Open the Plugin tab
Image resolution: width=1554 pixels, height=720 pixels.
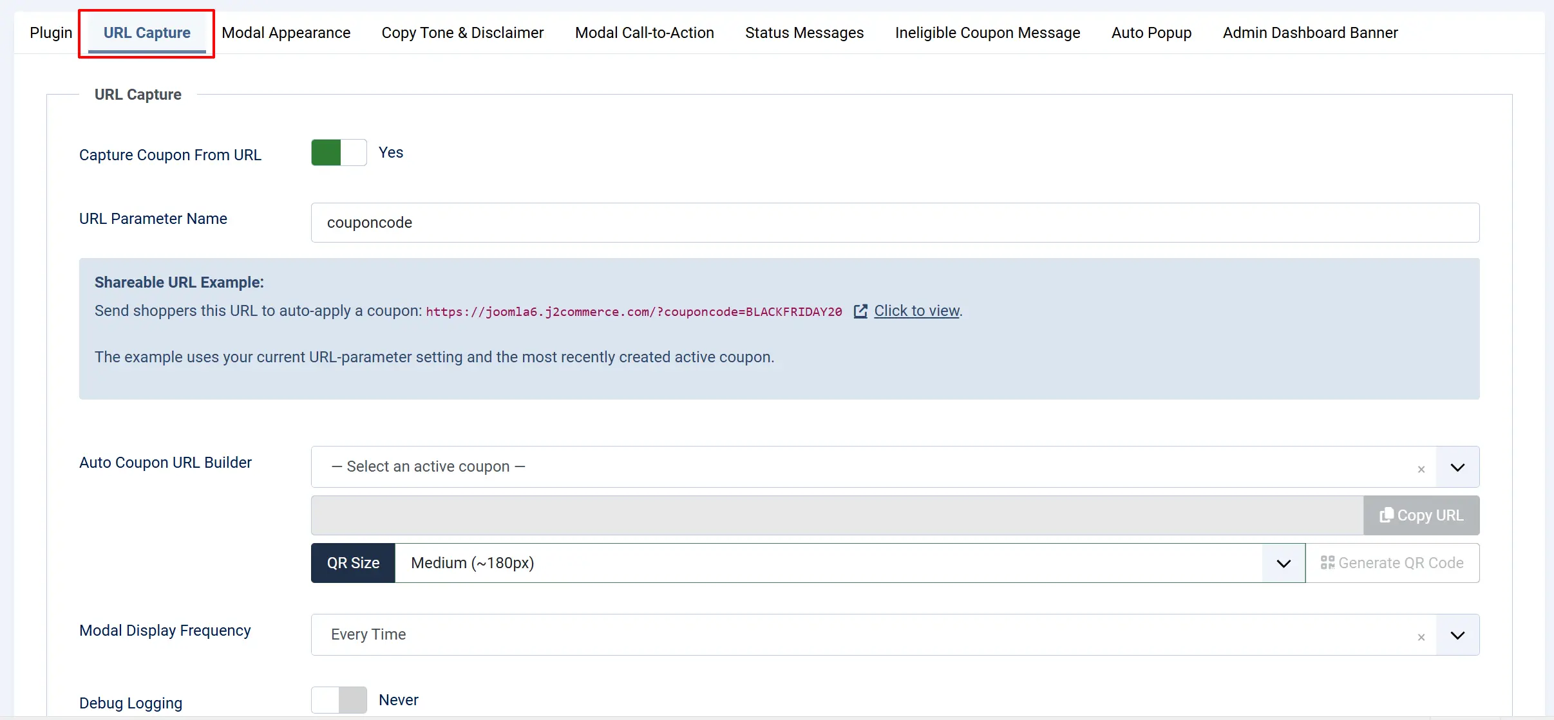pyautogui.click(x=51, y=33)
